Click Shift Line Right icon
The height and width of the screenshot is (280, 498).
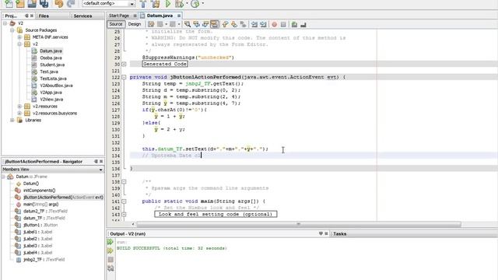(x=263, y=24)
